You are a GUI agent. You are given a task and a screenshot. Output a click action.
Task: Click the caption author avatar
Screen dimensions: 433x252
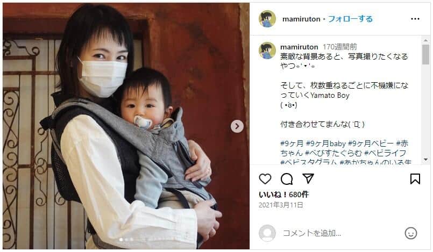(267, 51)
